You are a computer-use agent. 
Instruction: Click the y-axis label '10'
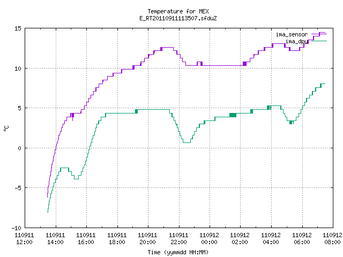[x=18, y=69]
